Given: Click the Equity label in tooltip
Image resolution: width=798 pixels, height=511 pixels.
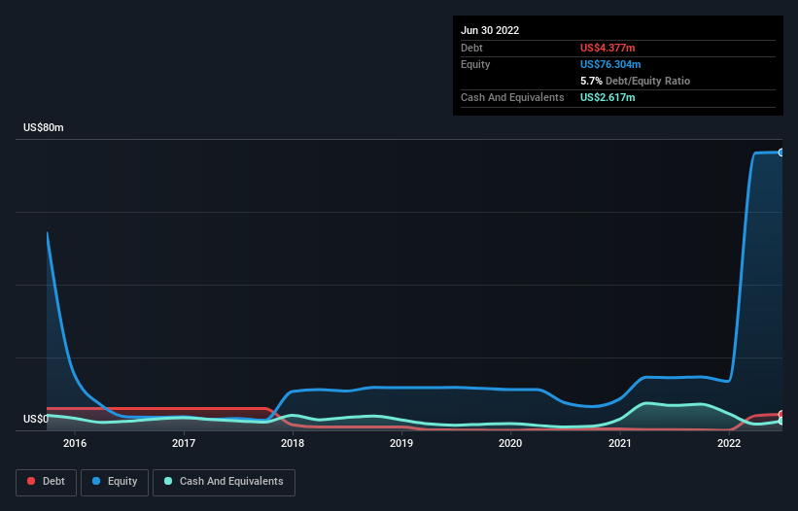Looking at the screenshot, I should (x=475, y=64).
